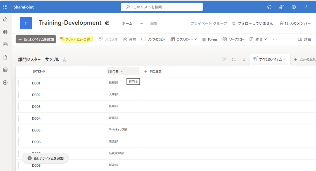This screenshot has width=316, height=171.
Task: Click the group-by list icon
Action: click(234, 60)
